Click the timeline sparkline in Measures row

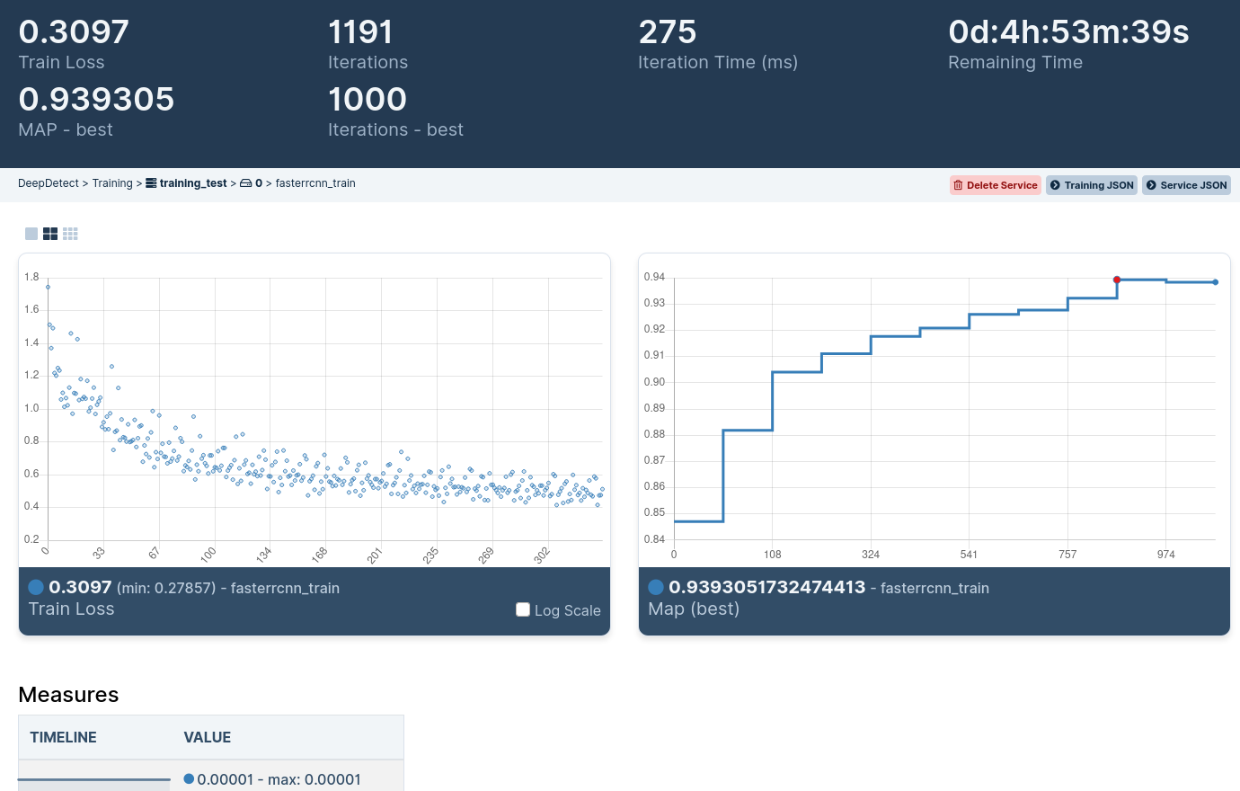94,779
